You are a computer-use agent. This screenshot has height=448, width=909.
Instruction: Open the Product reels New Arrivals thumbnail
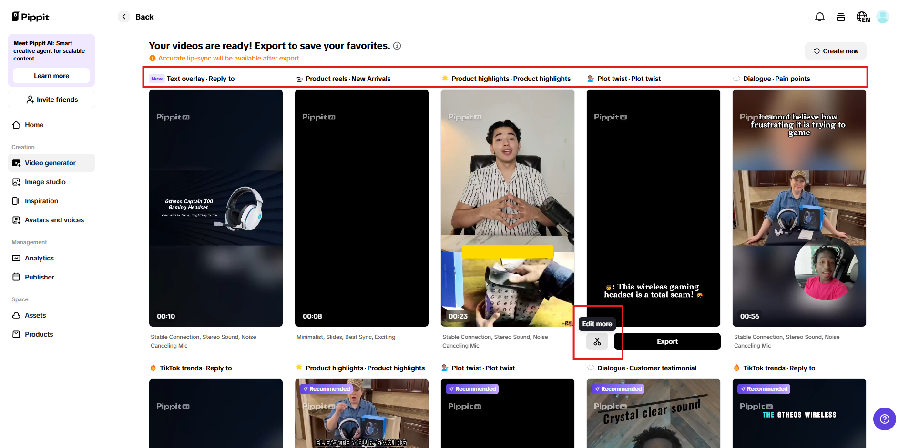362,208
